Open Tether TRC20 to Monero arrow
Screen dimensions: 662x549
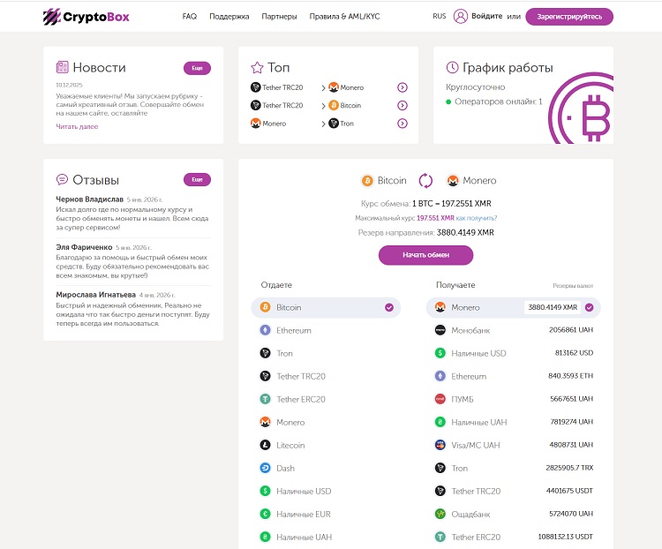[402, 87]
